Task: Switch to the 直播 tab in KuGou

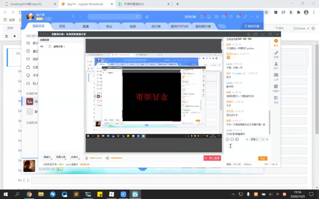Action: pos(86,26)
